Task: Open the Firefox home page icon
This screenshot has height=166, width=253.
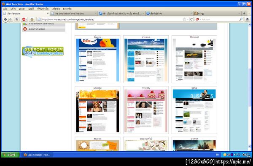Action: coord(248,19)
